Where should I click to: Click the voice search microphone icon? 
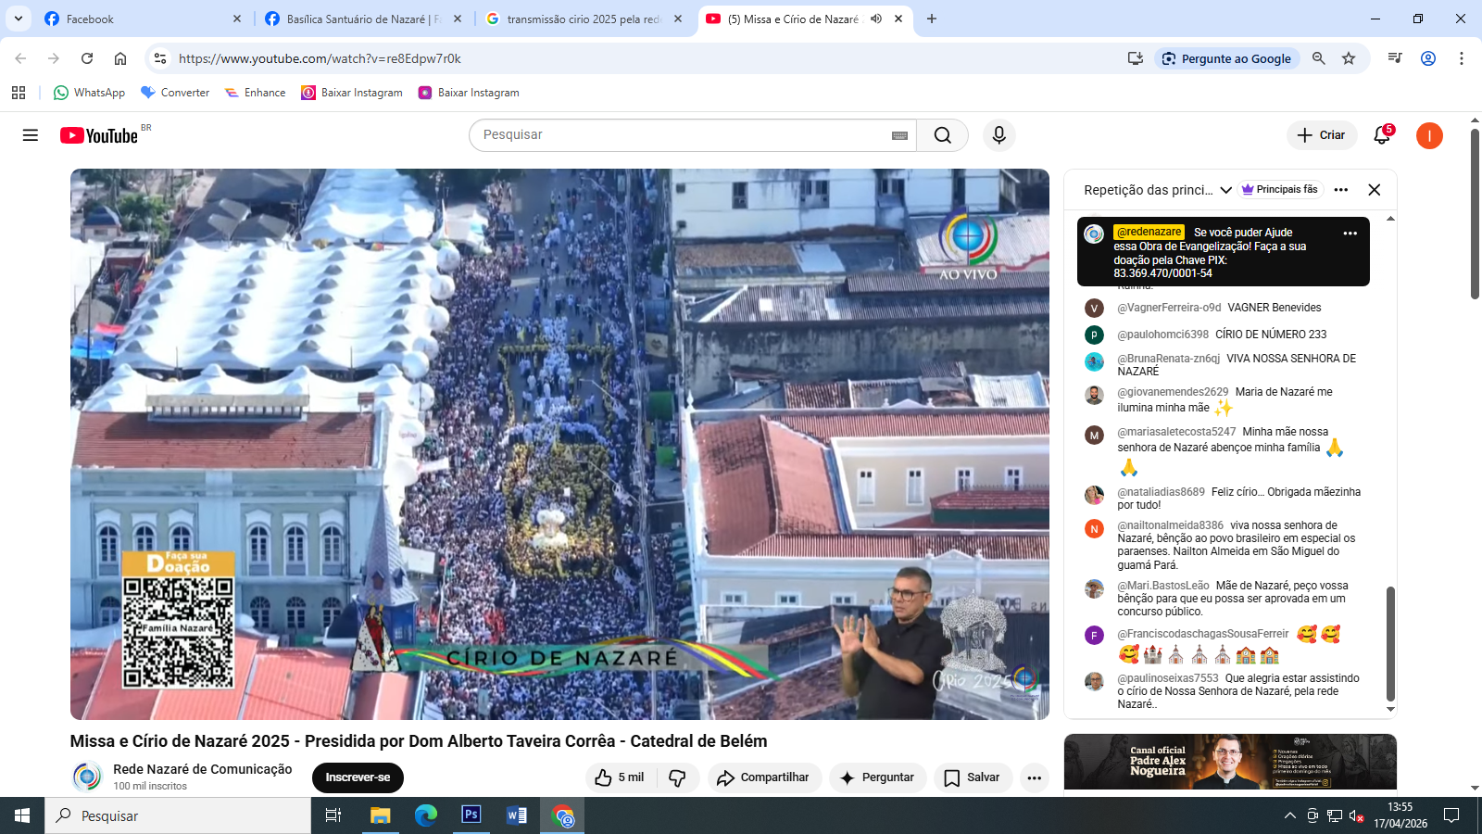click(x=998, y=135)
